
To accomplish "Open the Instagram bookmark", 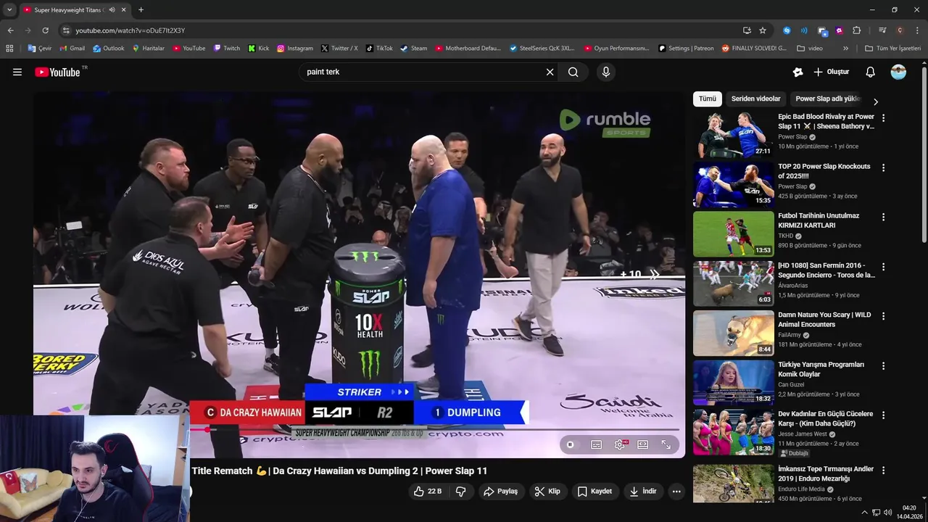I will [x=295, y=49].
